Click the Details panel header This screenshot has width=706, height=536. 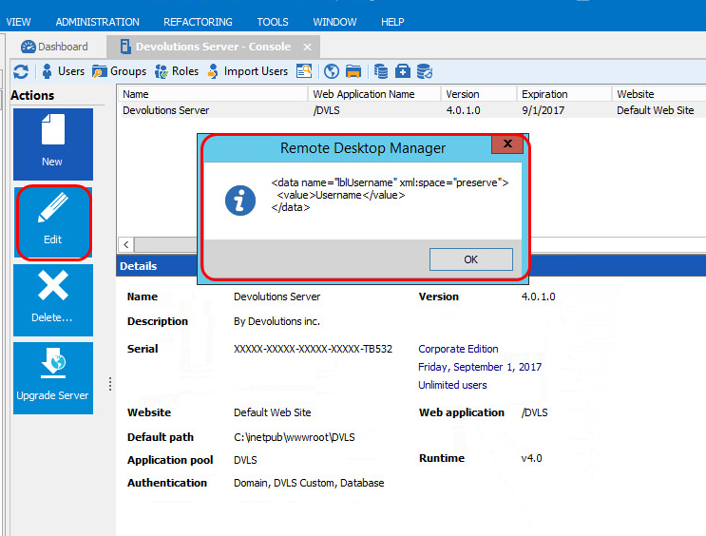pos(411,266)
